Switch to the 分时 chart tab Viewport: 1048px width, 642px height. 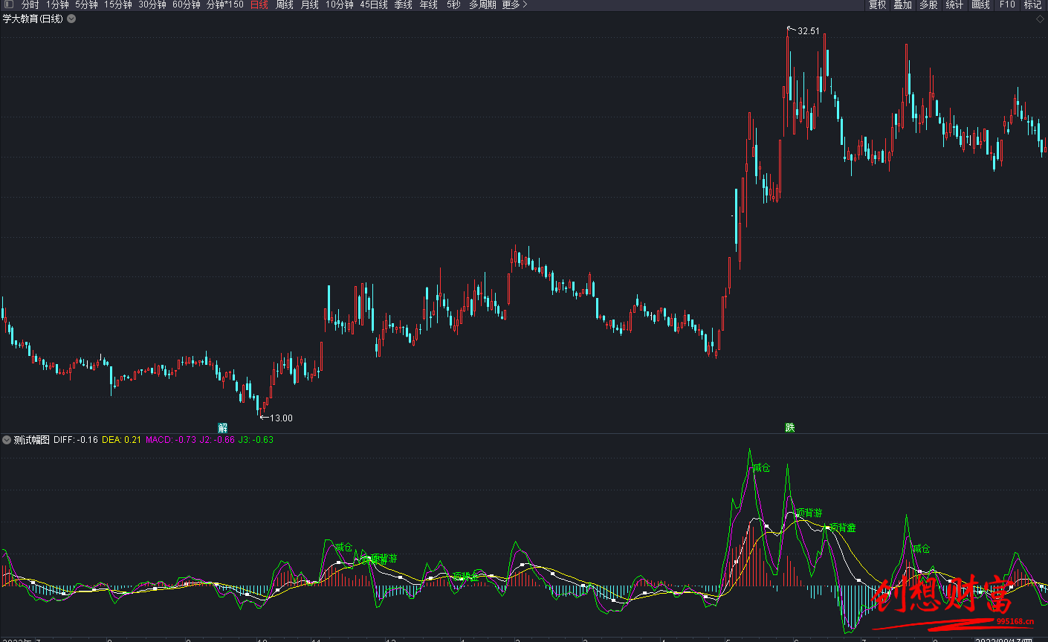pos(30,4)
